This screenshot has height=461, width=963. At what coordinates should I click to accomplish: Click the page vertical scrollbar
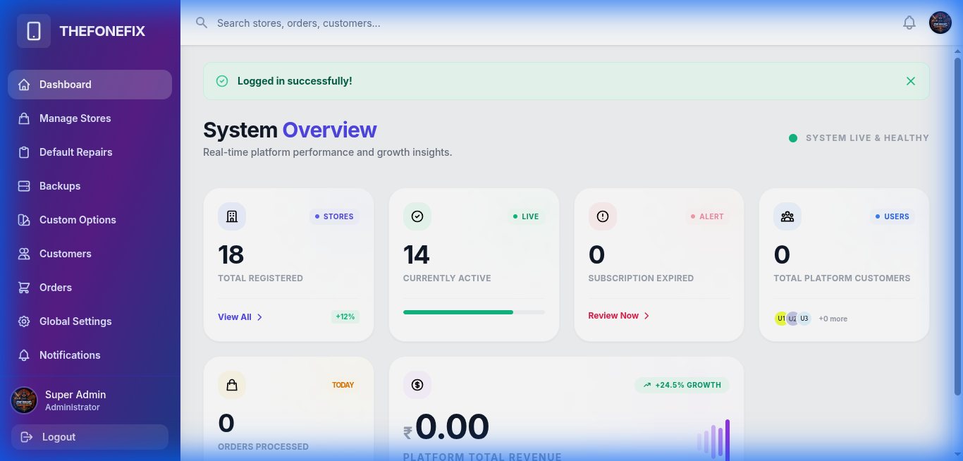pos(958,226)
